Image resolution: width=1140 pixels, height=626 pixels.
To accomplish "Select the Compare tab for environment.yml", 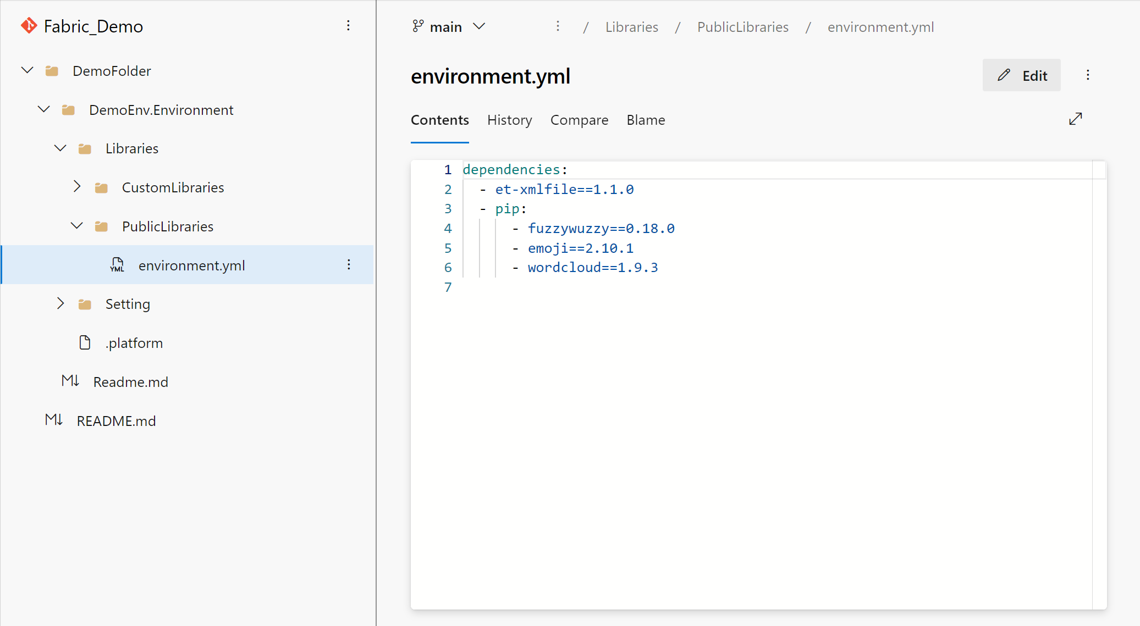I will click(x=579, y=119).
